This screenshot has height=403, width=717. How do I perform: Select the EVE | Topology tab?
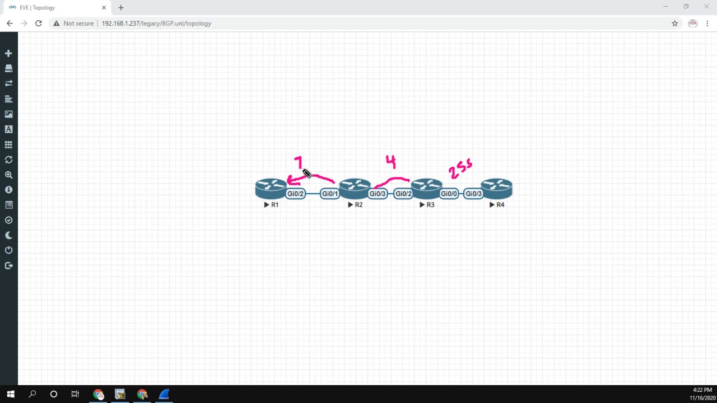tap(56, 7)
